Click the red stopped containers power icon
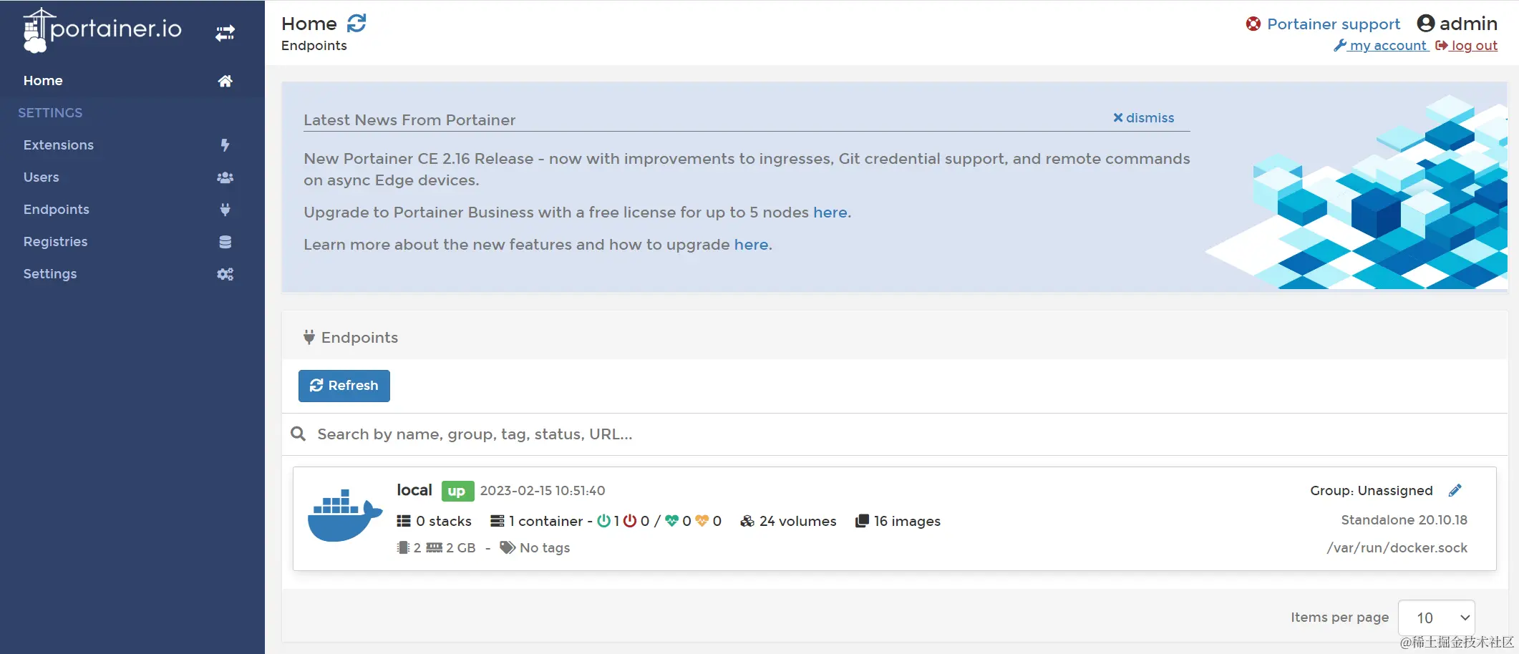Image resolution: width=1519 pixels, height=654 pixels. (630, 521)
